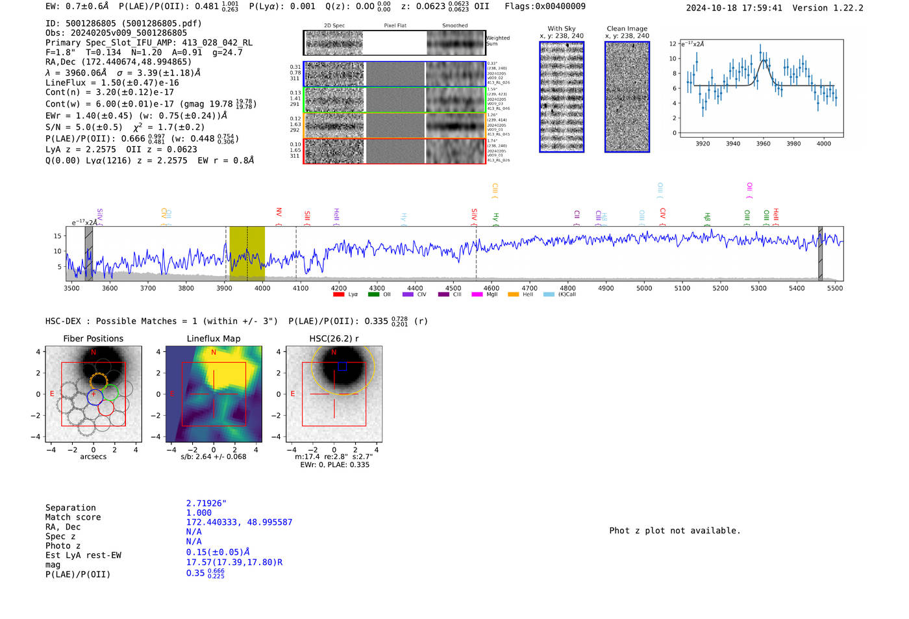Click the m:17.4 re:2.8" s:2.7" caption
This screenshot has width=909, height=619.
[334, 457]
